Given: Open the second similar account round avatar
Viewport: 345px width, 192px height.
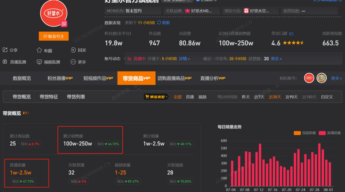Looking at the screenshot, I should pos(321,78).
